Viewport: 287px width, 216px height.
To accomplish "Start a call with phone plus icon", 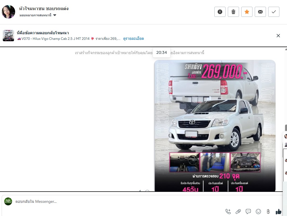I will point(228,212).
